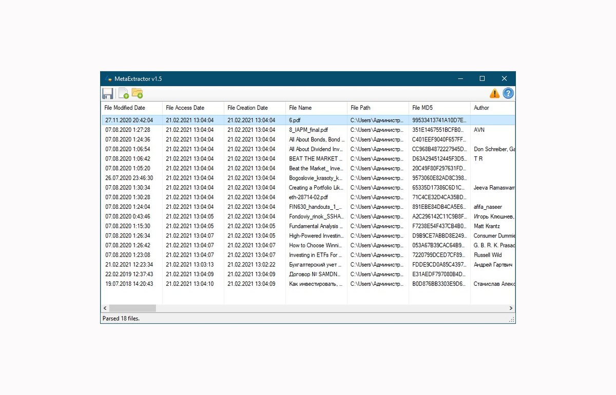Click the scroll right arrow of horizontal scrollbar

511,308
